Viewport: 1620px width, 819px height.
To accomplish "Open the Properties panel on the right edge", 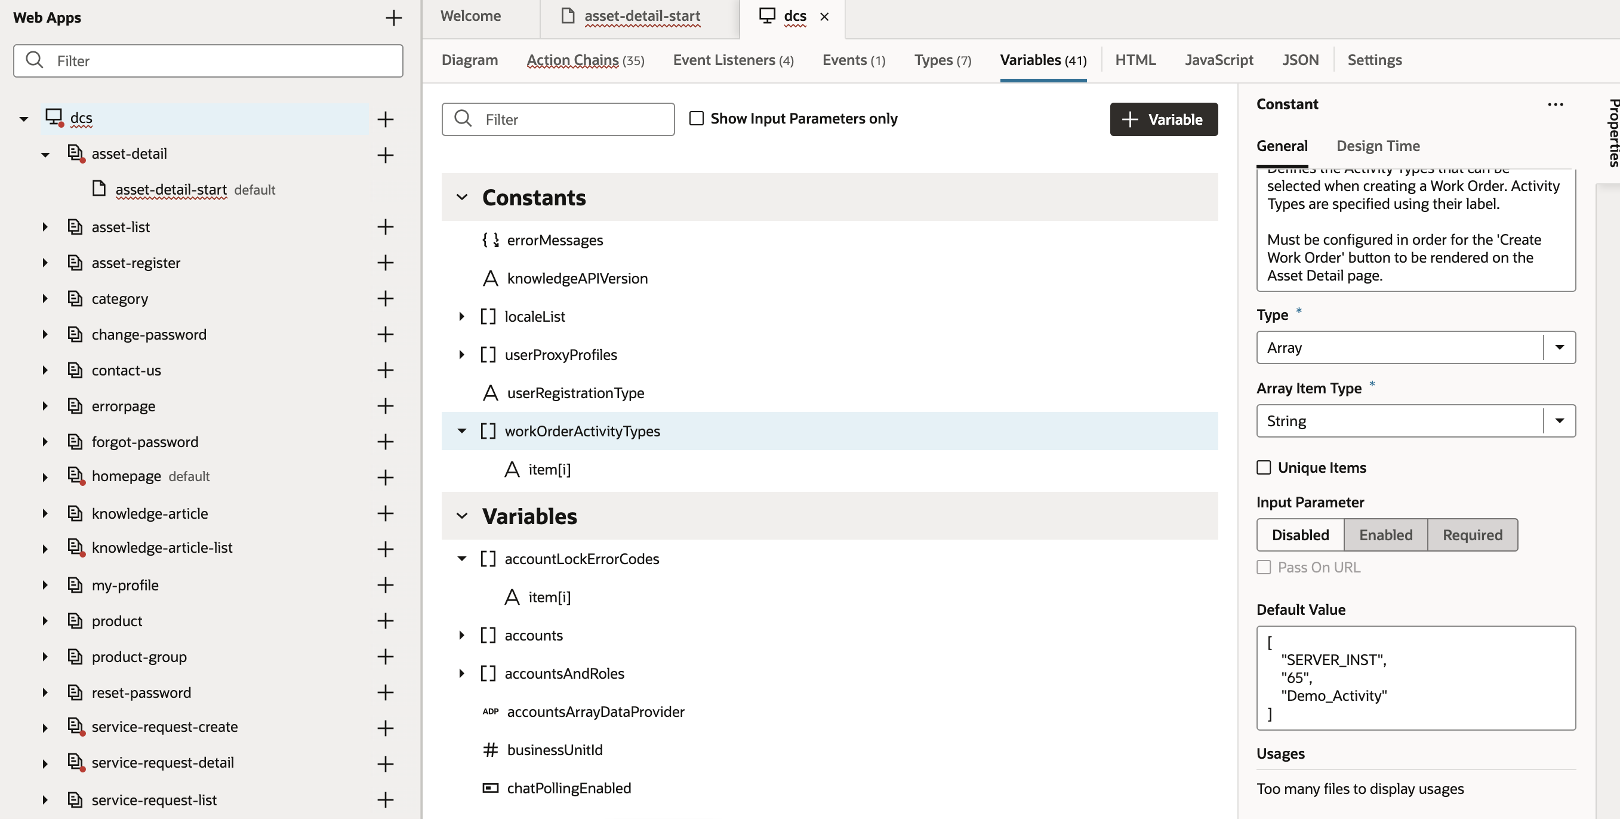I will [x=1612, y=133].
